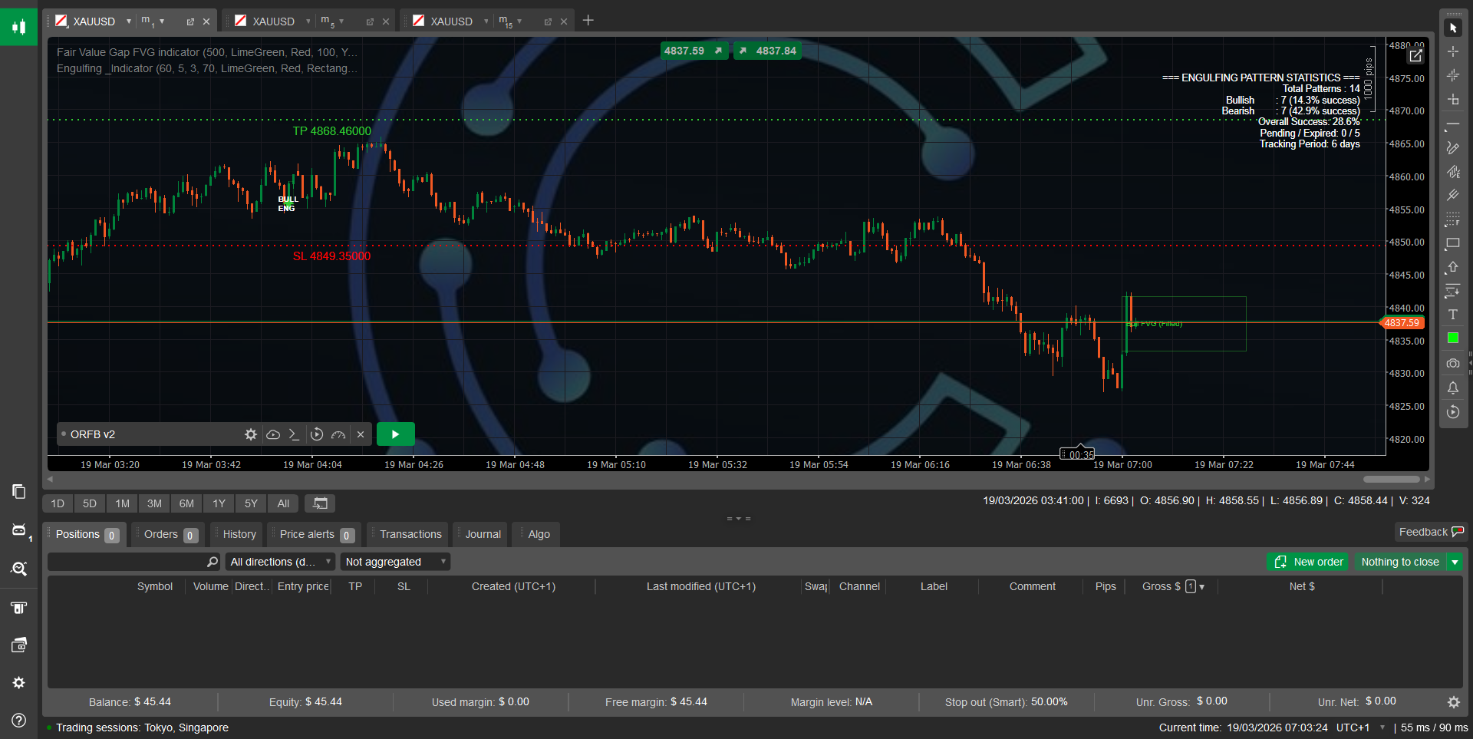Open chart replay via the clock icon
The image size is (1473, 739).
[1452, 412]
